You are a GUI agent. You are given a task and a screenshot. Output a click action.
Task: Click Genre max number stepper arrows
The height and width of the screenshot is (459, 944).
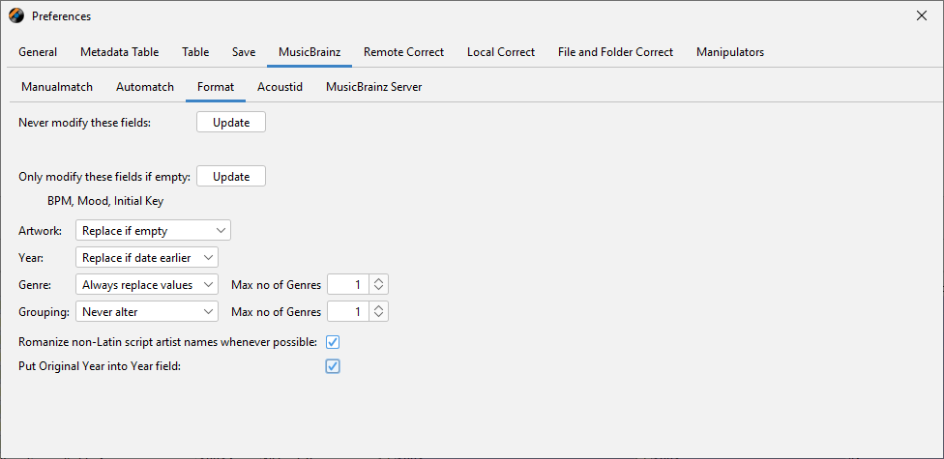click(379, 284)
